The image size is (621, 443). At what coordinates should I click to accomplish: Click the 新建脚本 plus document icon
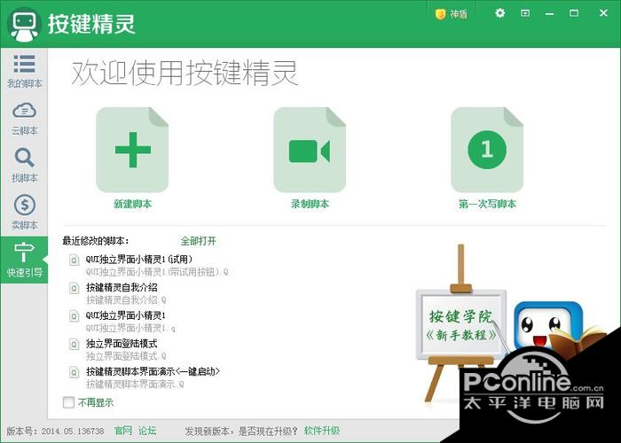tap(132, 150)
